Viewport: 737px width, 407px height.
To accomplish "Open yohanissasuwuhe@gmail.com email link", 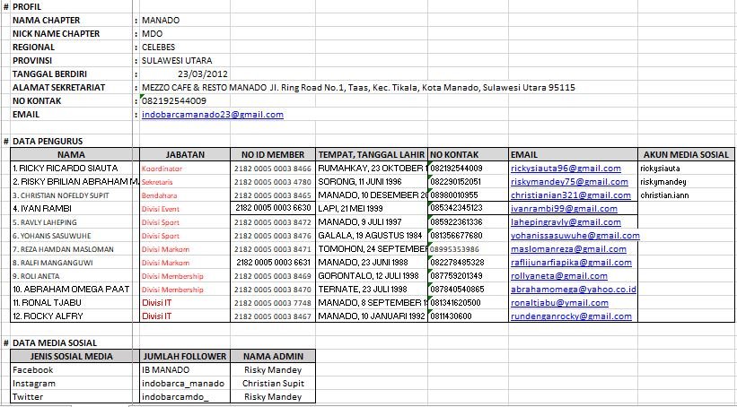I will click(x=575, y=236).
